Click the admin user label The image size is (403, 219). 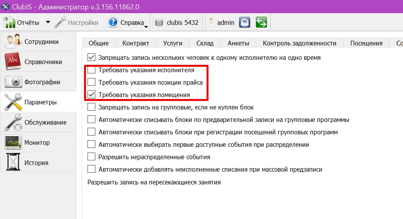coord(226,23)
